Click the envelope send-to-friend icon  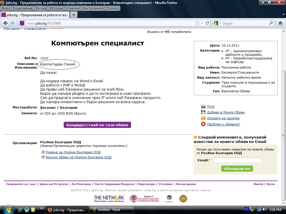[203, 118]
